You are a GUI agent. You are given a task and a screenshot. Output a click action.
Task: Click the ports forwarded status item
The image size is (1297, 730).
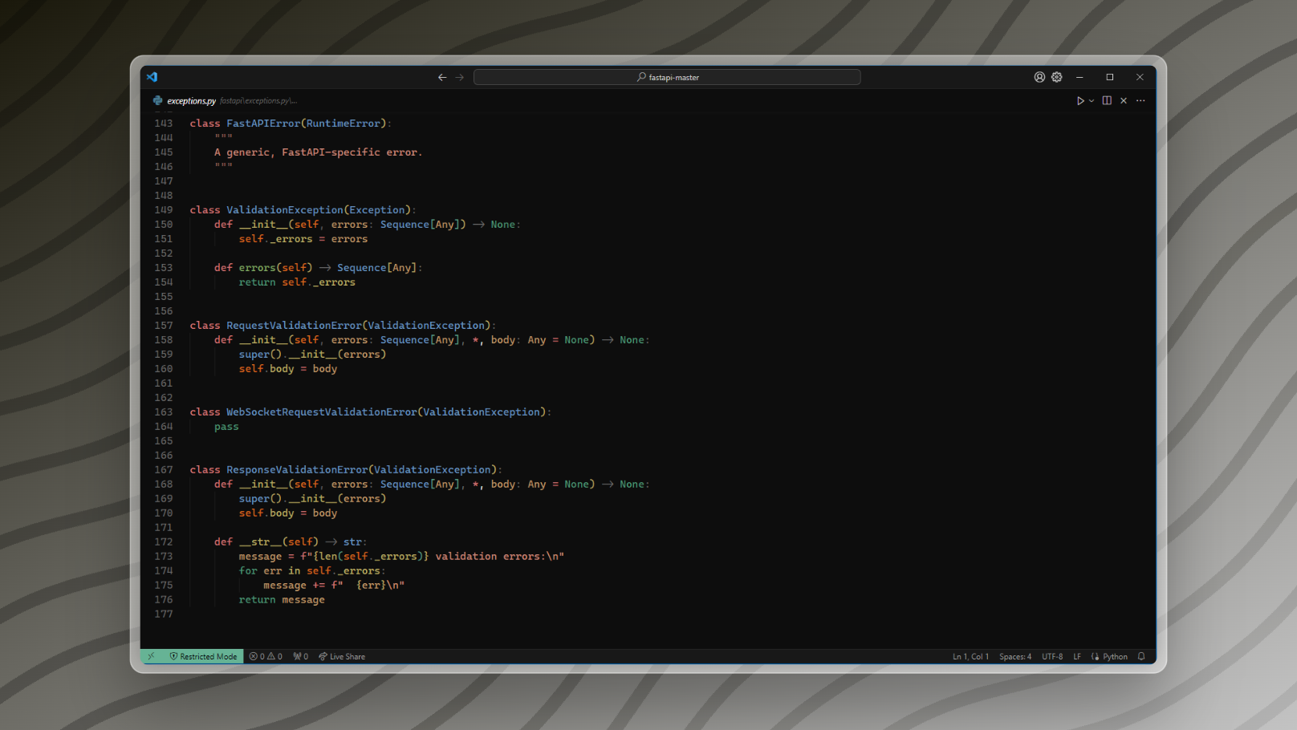click(x=301, y=656)
